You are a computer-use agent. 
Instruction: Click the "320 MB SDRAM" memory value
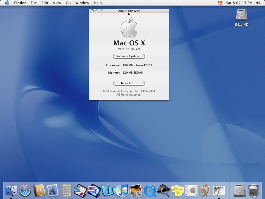tap(133, 73)
